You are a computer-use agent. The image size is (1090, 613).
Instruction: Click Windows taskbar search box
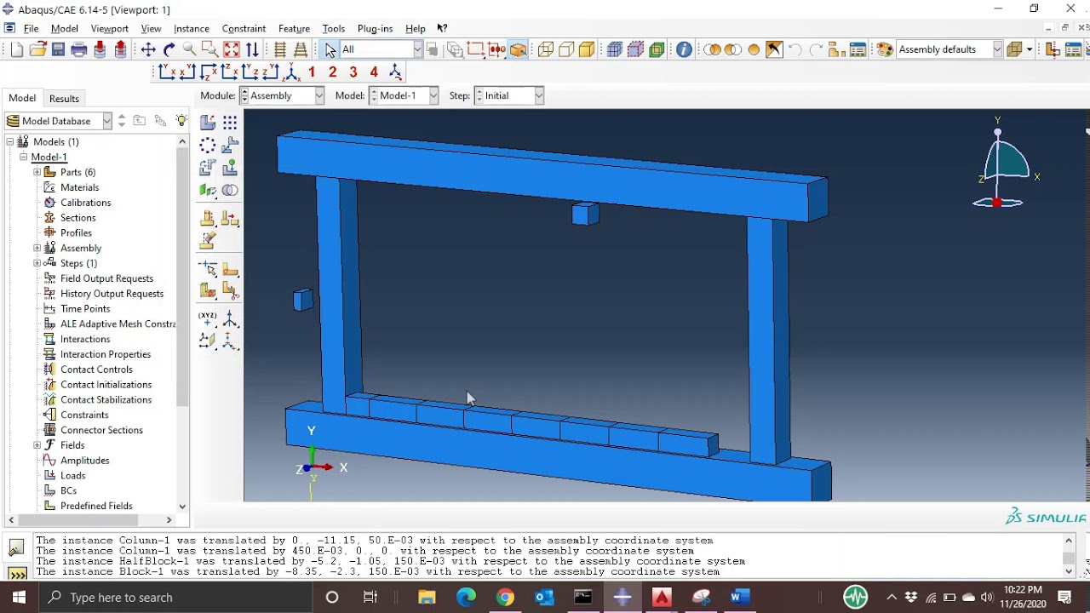(176, 598)
